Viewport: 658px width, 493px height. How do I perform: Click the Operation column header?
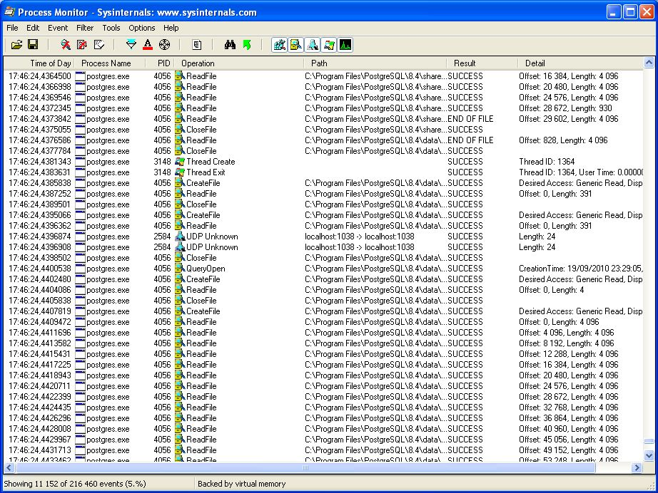[x=239, y=63]
